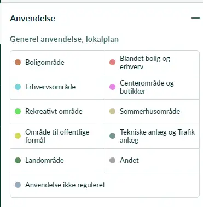The image size is (203, 207).
Task: Collapse the Anvendelse section
Action: pos(195,18)
